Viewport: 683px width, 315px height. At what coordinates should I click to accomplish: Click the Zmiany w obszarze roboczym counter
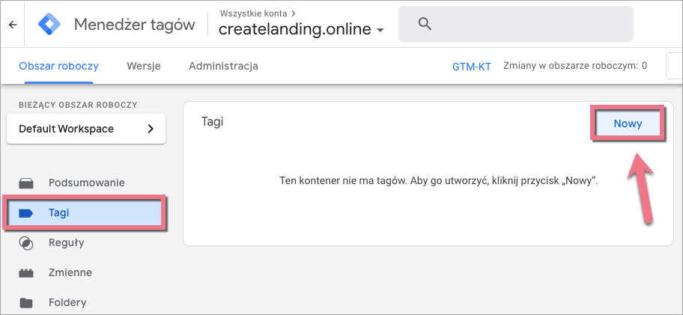pyautogui.click(x=575, y=66)
